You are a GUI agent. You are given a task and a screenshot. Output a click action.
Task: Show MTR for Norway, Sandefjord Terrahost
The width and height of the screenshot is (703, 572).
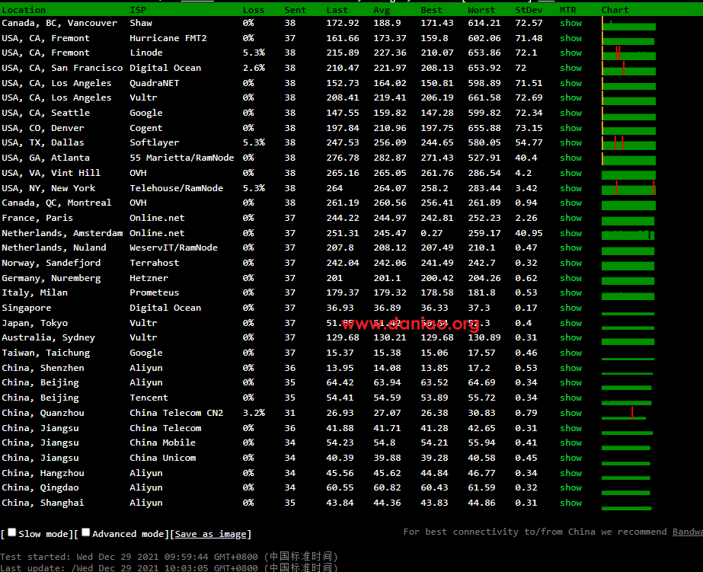[x=570, y=262]
